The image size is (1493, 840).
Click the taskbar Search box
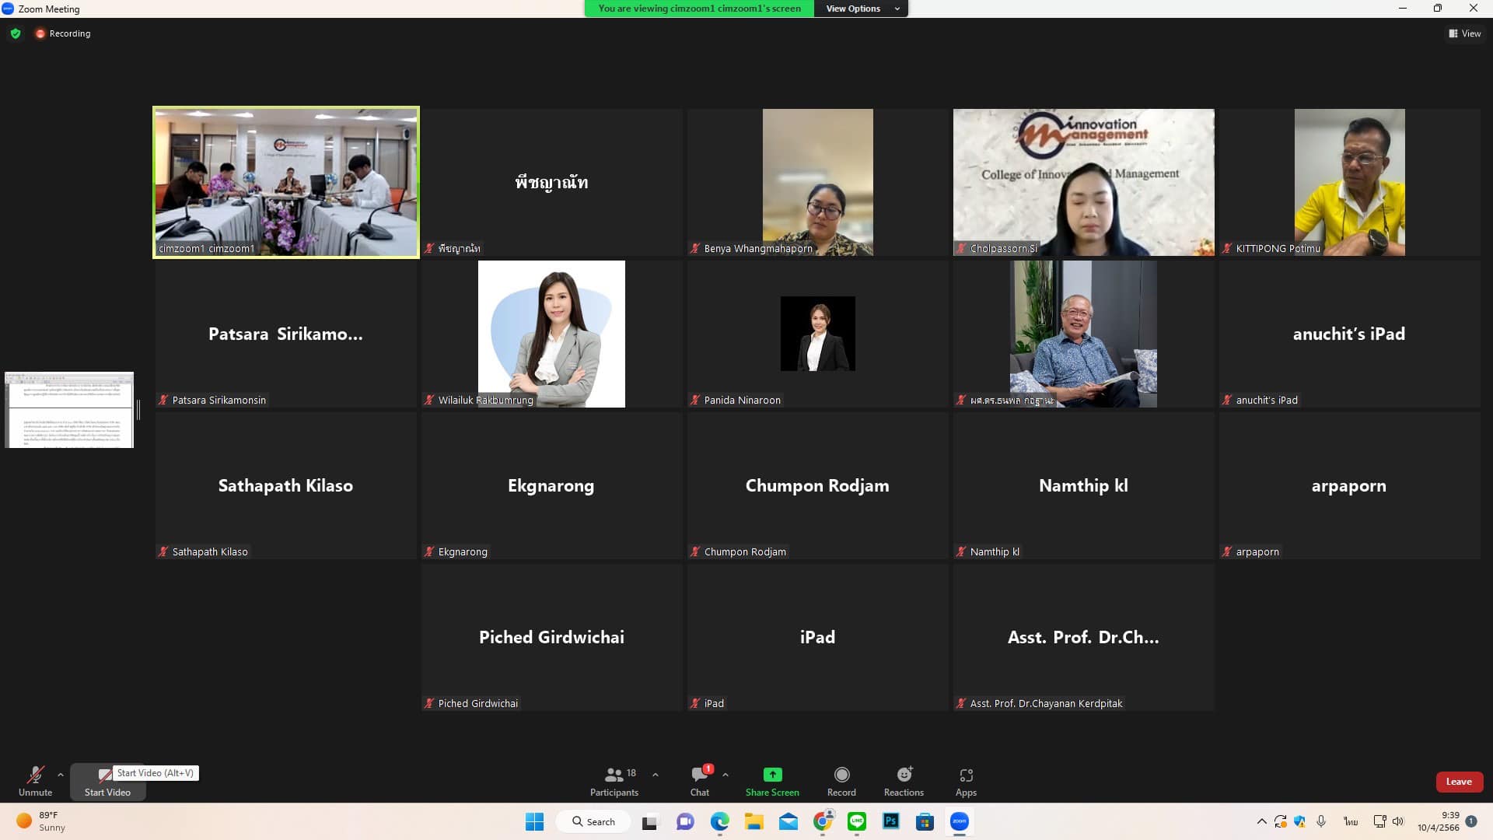tap(593, 821)
